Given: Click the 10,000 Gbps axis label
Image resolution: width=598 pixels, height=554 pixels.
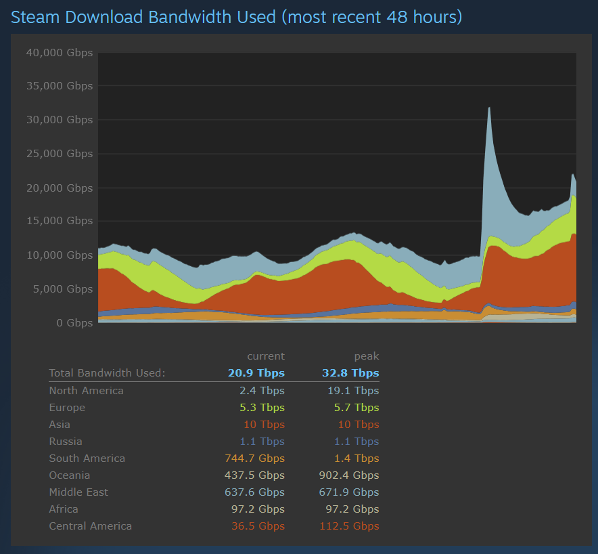Looking at the screenshot, I should point(60,255).
